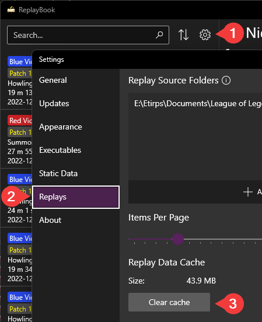The height and width of the screenshot is (322, 262).
Task: Open the General settings section
Action: 76,80
